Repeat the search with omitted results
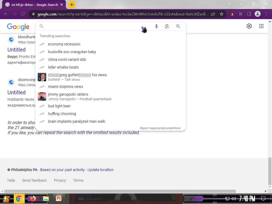This screenshot has width=272, height=204. 91,133
